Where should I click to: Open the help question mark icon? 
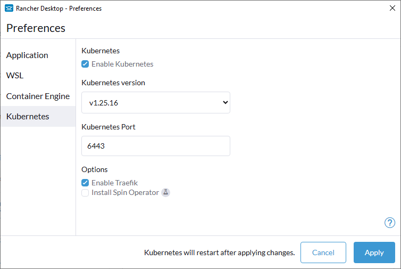point(389,223)
